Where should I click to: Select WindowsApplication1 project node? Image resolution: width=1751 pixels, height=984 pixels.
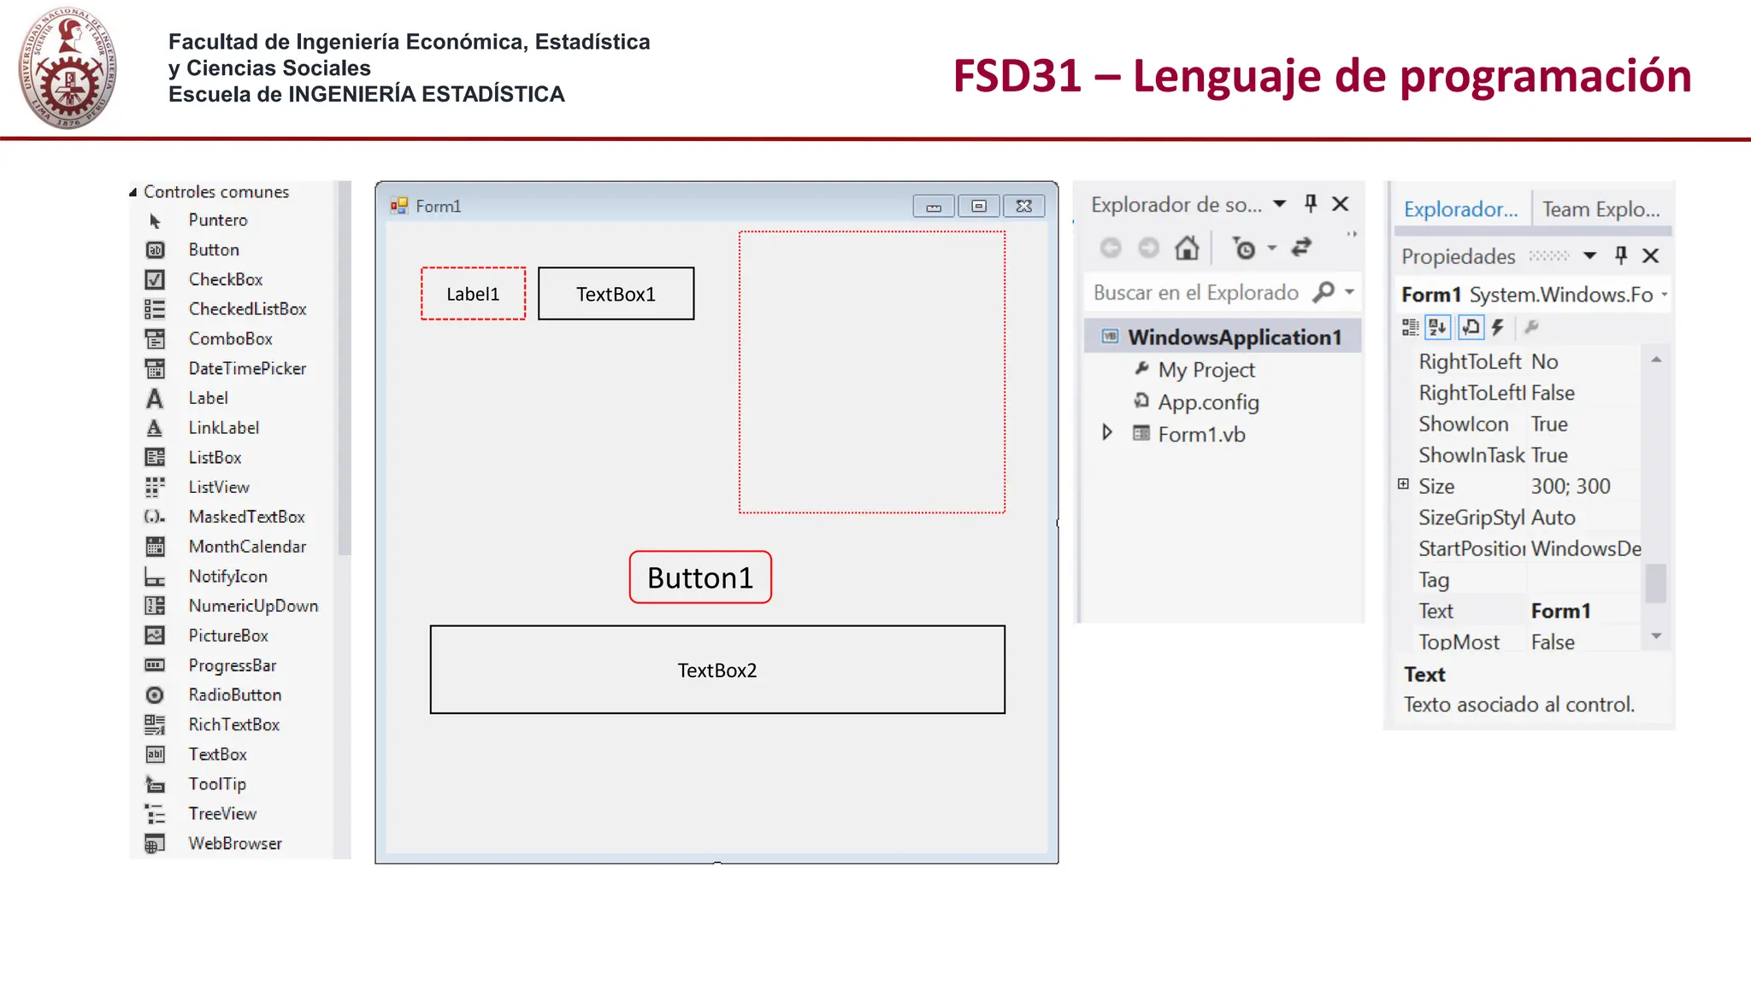tap(1223, 337)
